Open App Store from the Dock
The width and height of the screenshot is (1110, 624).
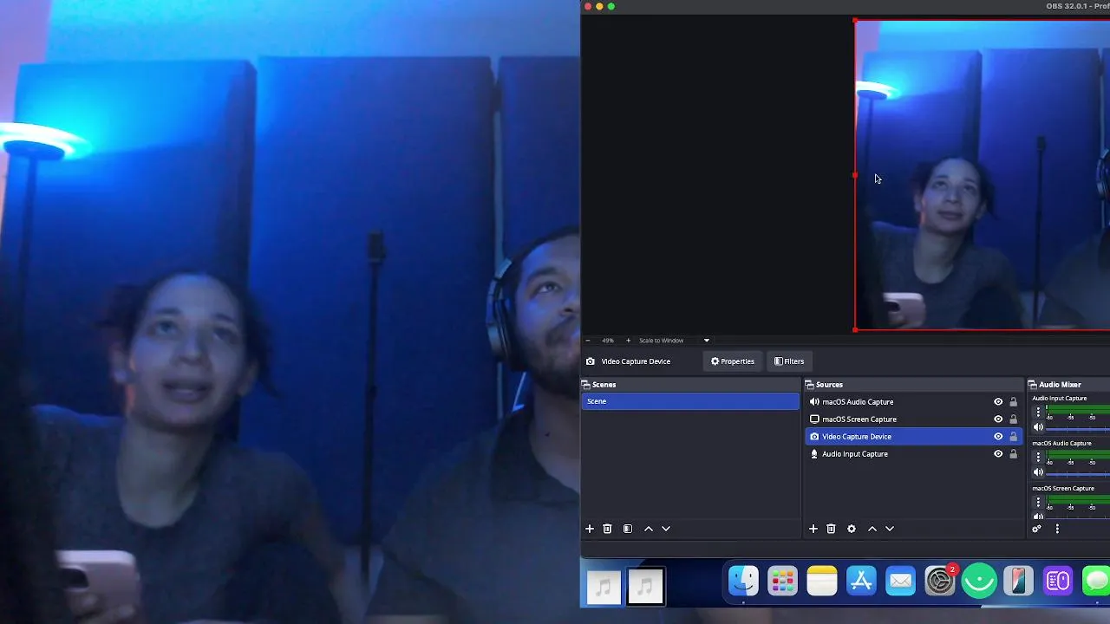861,581
